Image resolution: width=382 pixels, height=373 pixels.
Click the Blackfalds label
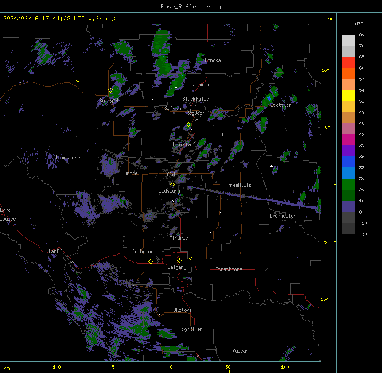click(x=195, y=99)
